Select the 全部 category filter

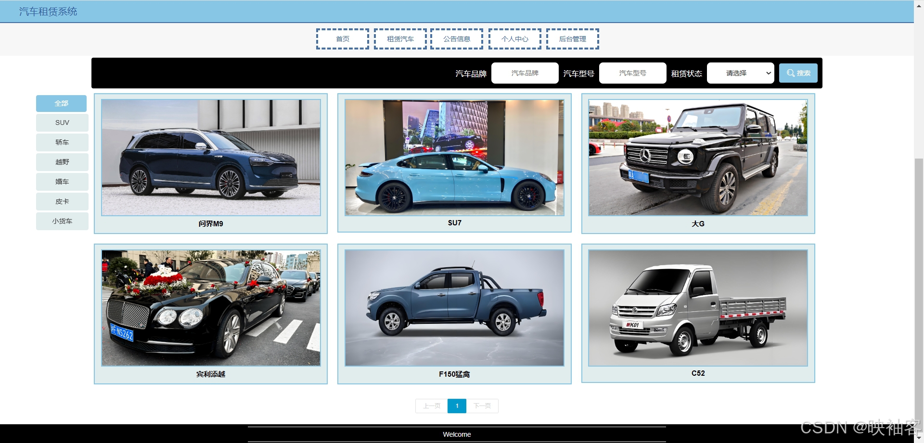[62, 103]
